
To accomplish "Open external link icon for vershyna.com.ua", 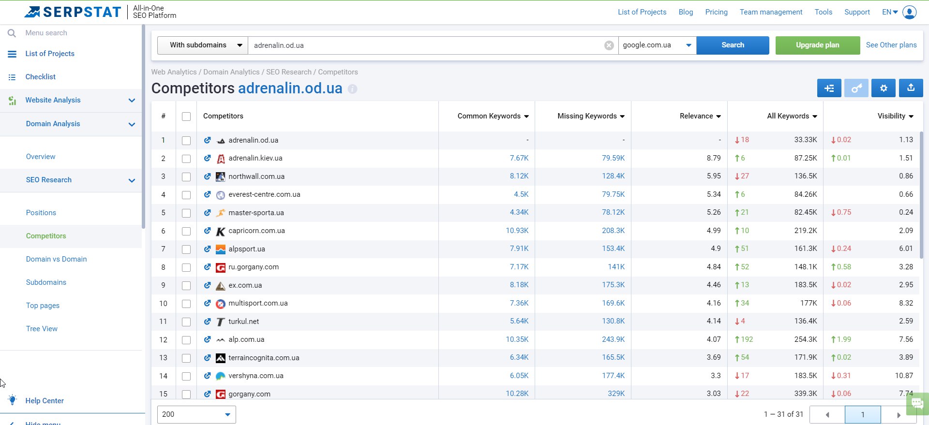I will coord(207,376).
